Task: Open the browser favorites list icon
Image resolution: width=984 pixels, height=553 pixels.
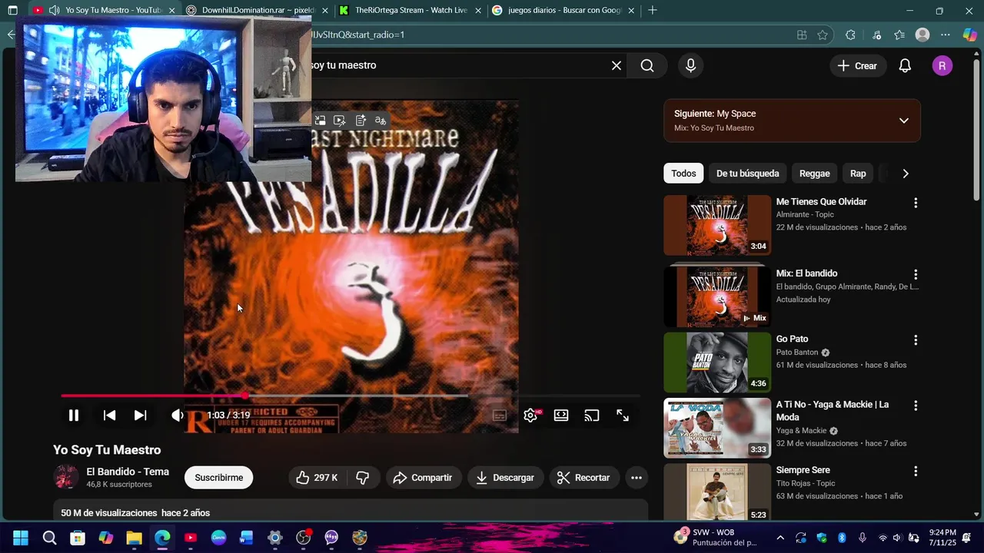Action: pyautogui.click(x=899, y=35)
